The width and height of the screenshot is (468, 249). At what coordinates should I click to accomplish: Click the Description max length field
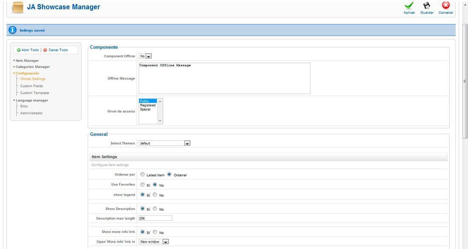(x=155, y=218)
